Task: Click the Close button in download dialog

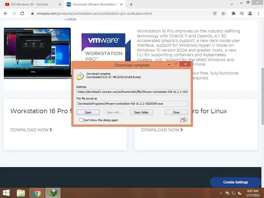Action: (176, 112)
